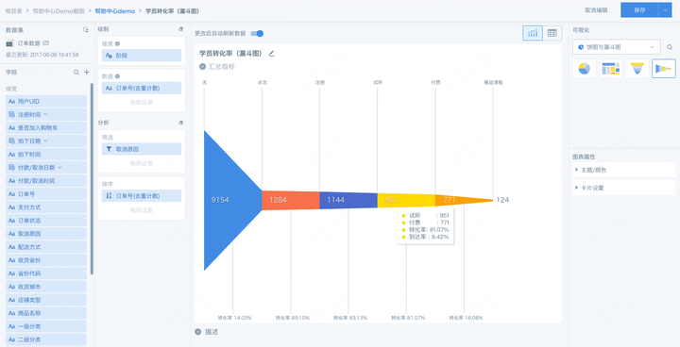Search chart types with magnifier icon

(670, 47)
